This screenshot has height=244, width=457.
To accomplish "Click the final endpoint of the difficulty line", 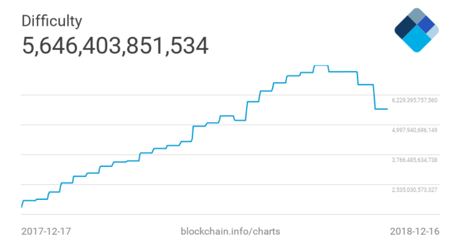I will coord(387,109).
